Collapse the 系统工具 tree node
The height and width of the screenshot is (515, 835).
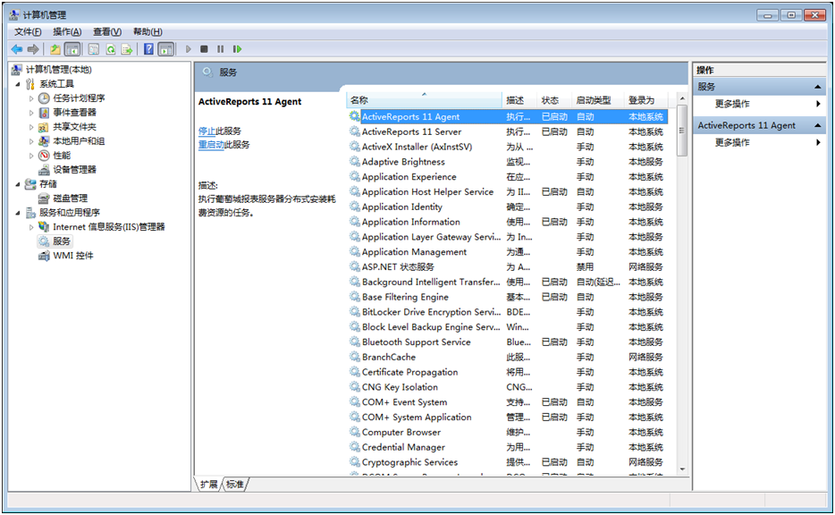18,84
